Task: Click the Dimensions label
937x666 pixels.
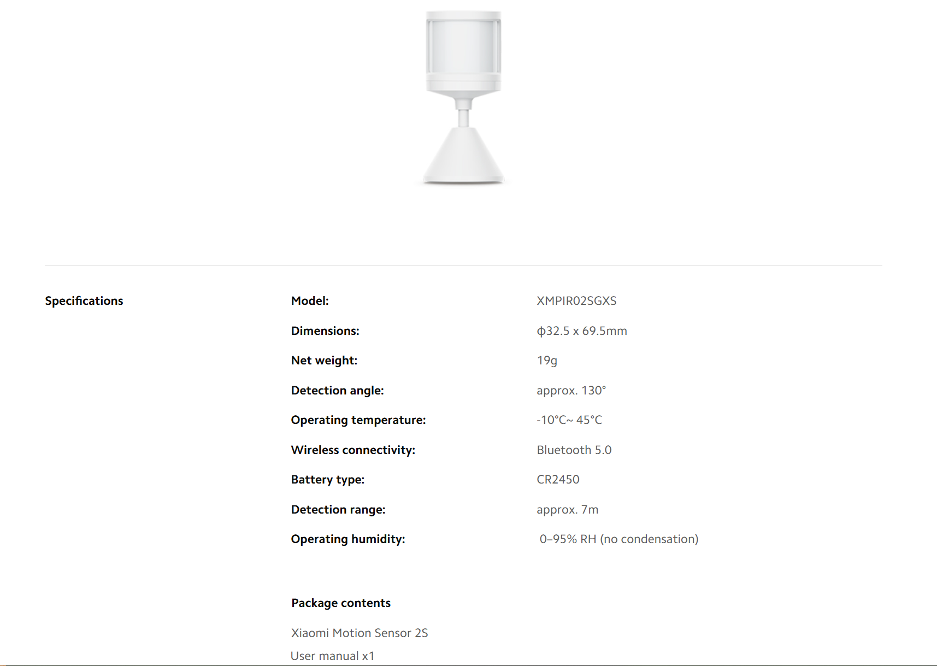Action: tap(325, 331)
